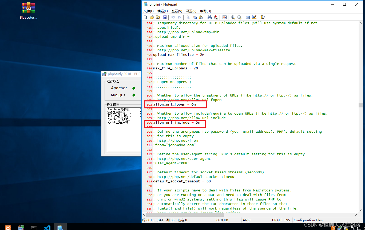
Task: Click the Cut scissors icon
Action: 188,17
